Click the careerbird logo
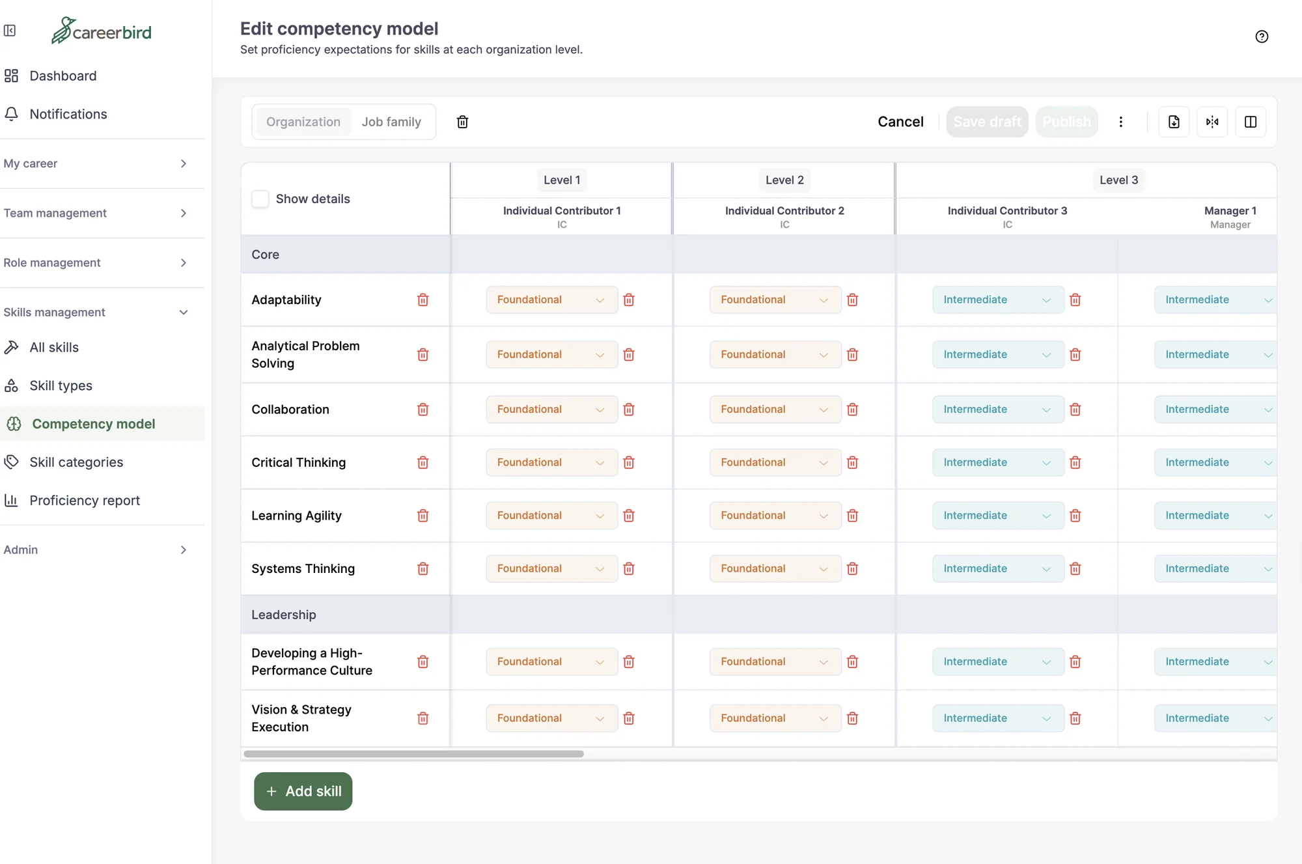This screenshot has height=864, width=1302. tap(102, 31)
